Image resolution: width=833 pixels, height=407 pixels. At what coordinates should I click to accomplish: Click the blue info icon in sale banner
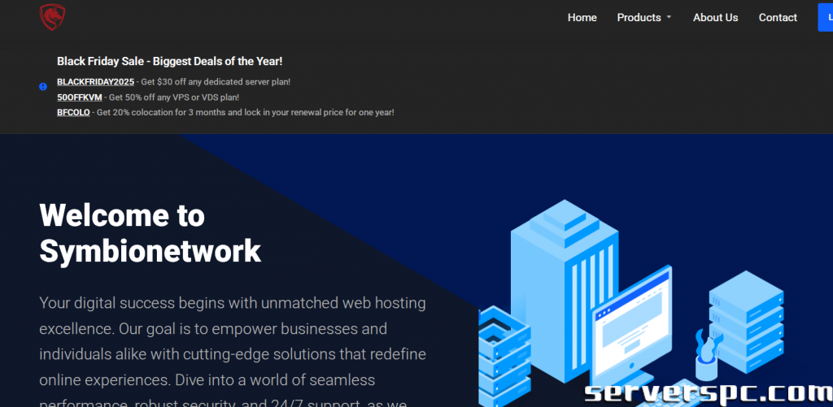pos(43,87)
